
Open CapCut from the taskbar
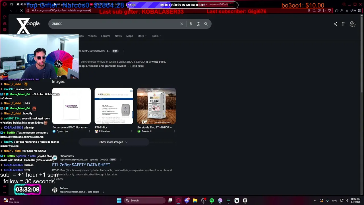coord(245,200)
